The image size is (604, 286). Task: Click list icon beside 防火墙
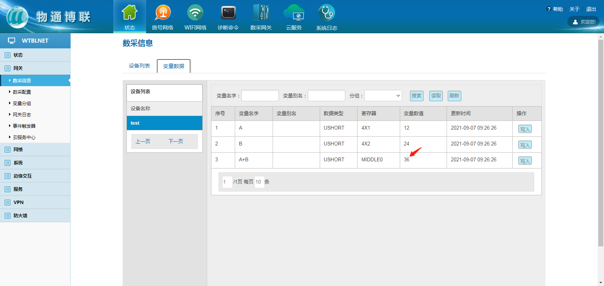8,216
